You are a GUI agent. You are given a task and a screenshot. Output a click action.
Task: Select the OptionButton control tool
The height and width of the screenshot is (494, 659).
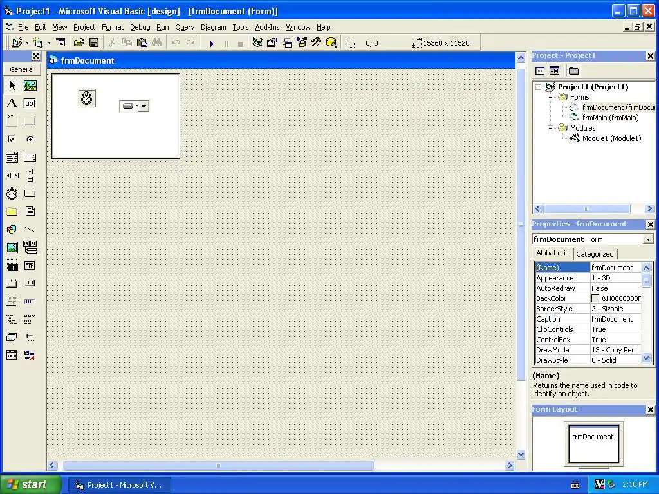30,140
